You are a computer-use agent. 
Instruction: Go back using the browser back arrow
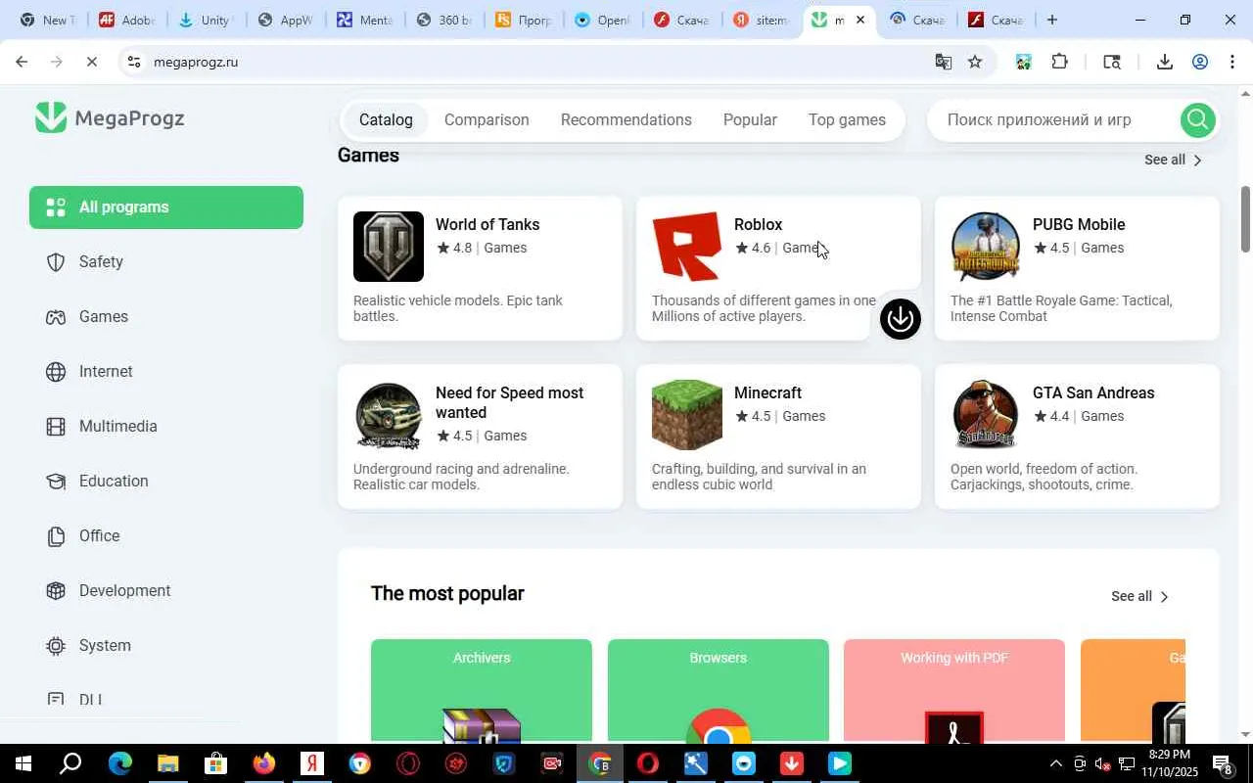pyautogui.click(x=22, y=62)
